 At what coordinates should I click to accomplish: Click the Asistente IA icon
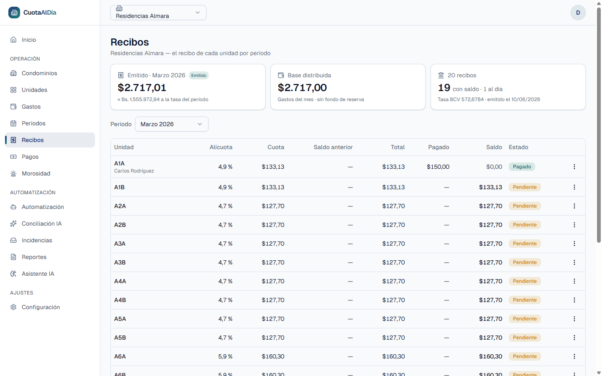13,274
